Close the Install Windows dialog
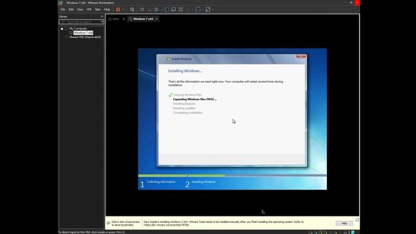The width and height of the screenshot is (416, 234). (x=301, y=57)
